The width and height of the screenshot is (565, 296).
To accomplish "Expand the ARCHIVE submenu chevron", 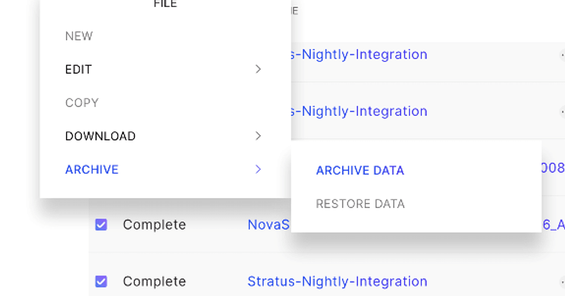I will coord(258,169).
